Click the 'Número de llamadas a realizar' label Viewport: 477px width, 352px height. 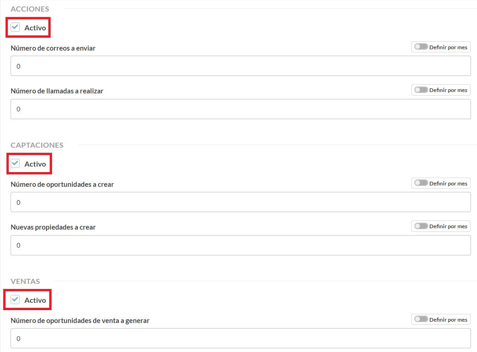click(57, 91)
